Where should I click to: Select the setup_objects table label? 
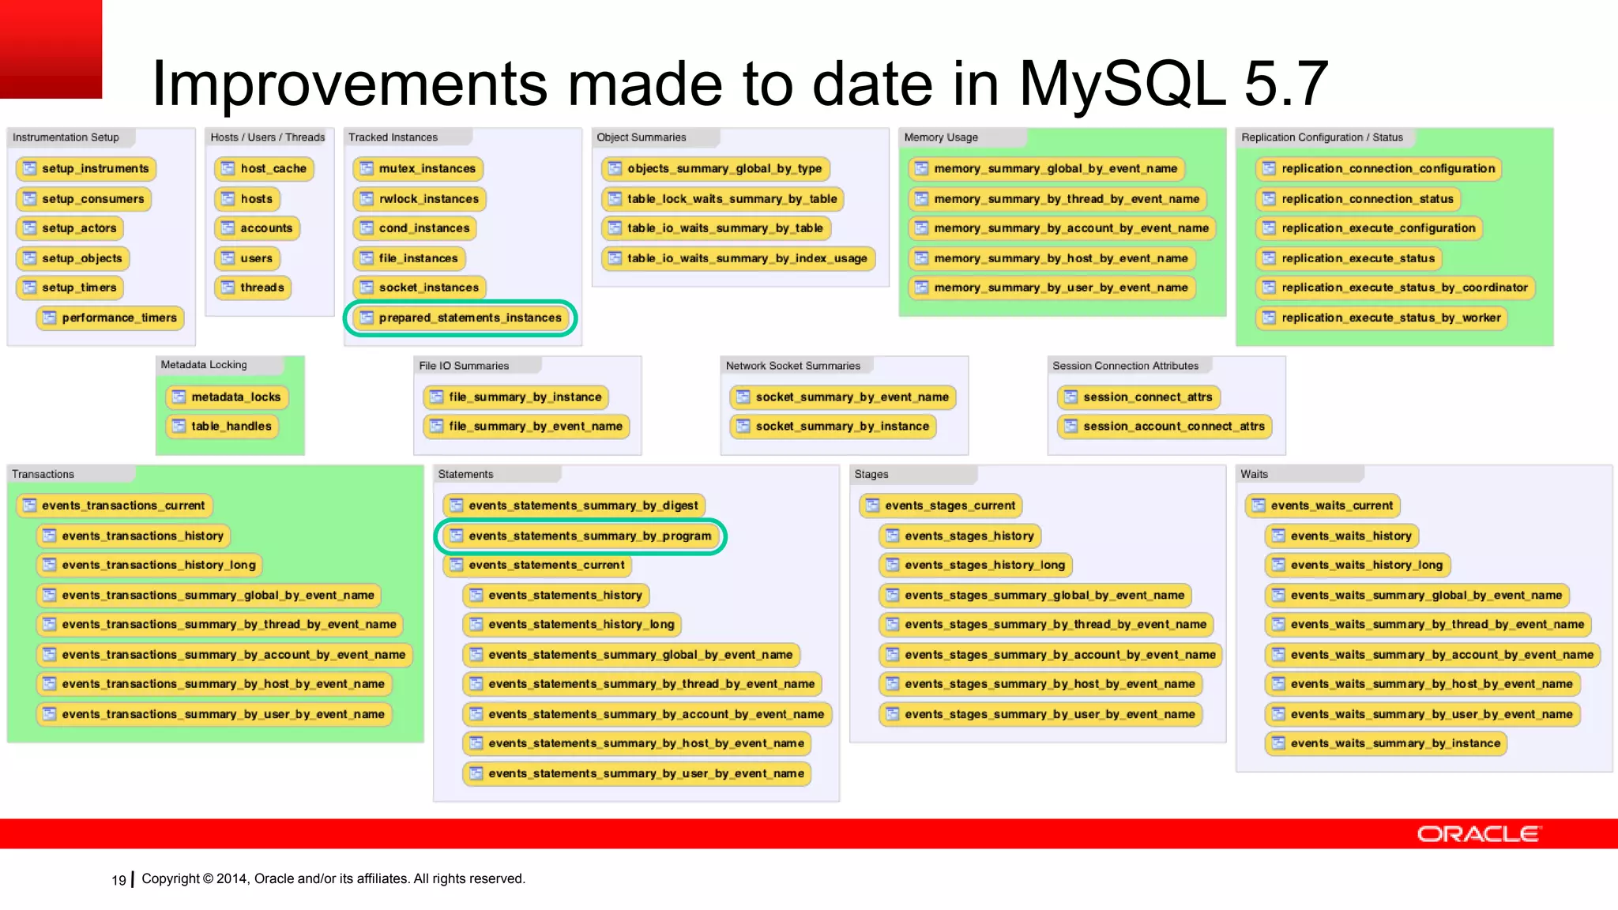(x=82, y=258)
